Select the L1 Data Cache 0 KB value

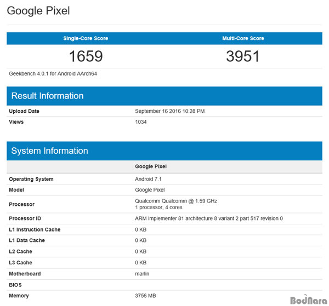coord(140,240)
